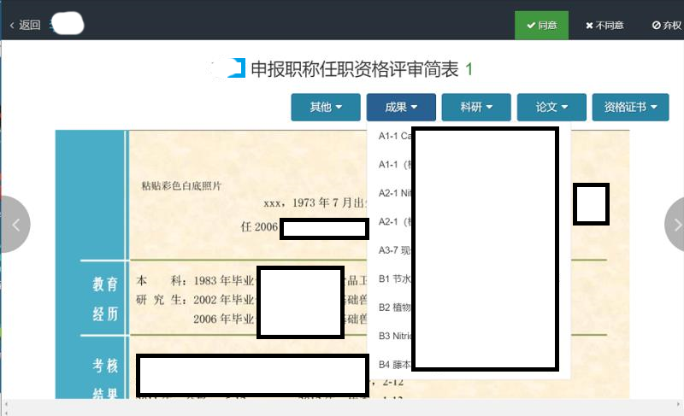Image resolution: width=684 pixels, height=416 pixels.
Task: Go to next page with right arrow
Action: [x=675, y=225]
